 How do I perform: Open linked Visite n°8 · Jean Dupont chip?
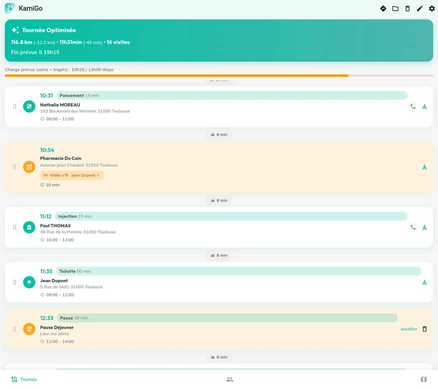click(72, 176)
